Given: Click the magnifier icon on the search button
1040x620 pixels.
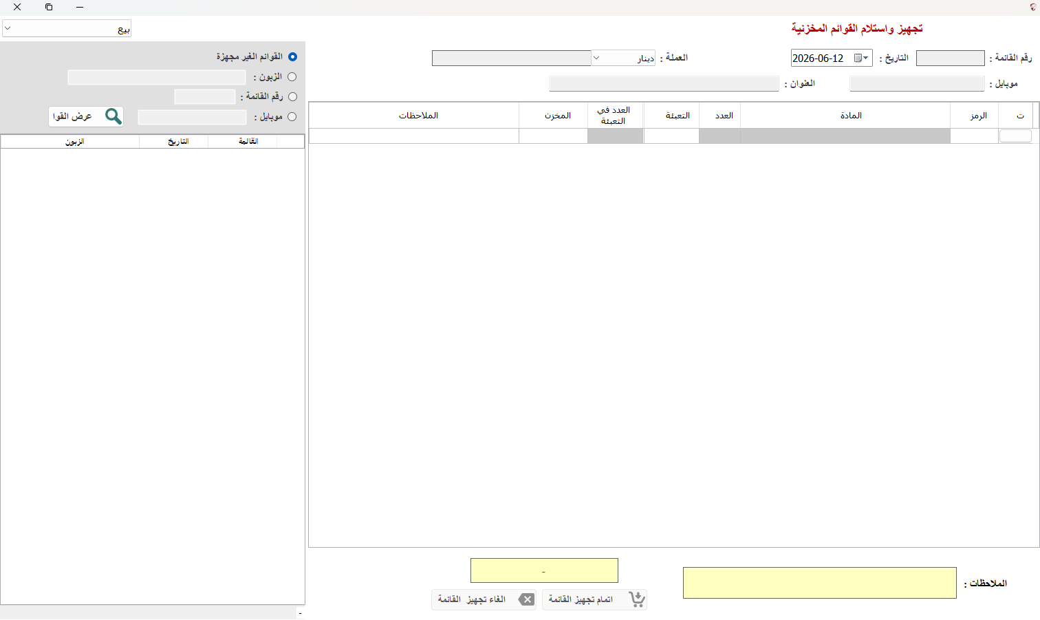Looking at the screenshot, I should tap(113, 116).
